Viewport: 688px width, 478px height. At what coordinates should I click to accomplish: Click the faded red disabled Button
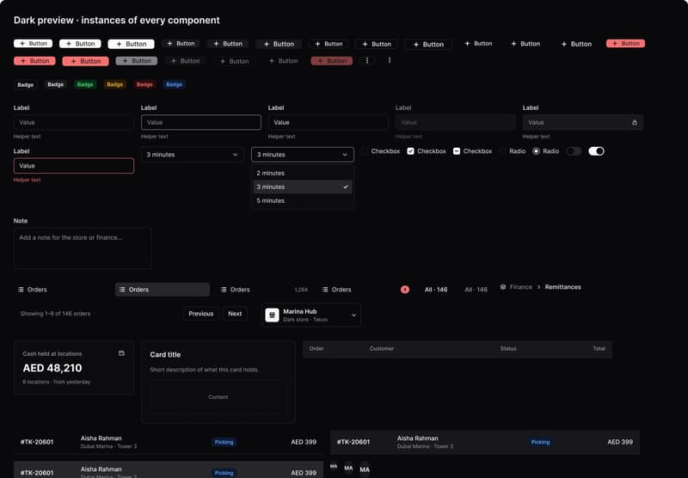pos(332,61)
